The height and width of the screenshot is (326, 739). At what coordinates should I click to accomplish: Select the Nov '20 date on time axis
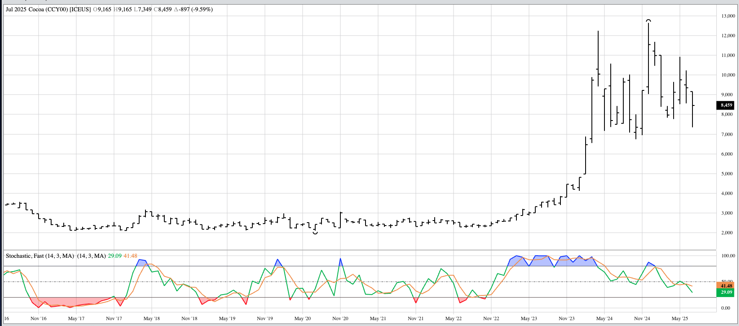point(340,318)
